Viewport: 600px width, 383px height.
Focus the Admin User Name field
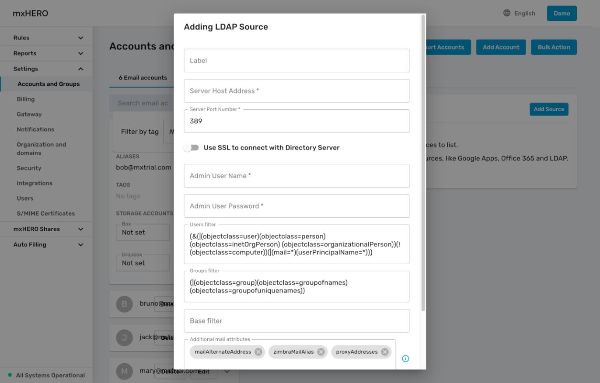(x=297, y=176)
